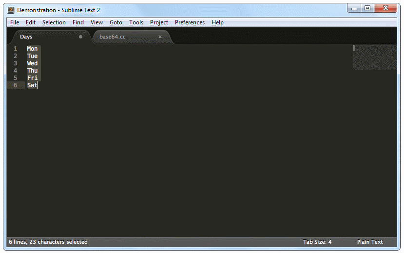Image resolution: width=404 pixels, height=253 pixels.
Task: Click the minimap preview area
Action: pos(375,58)
